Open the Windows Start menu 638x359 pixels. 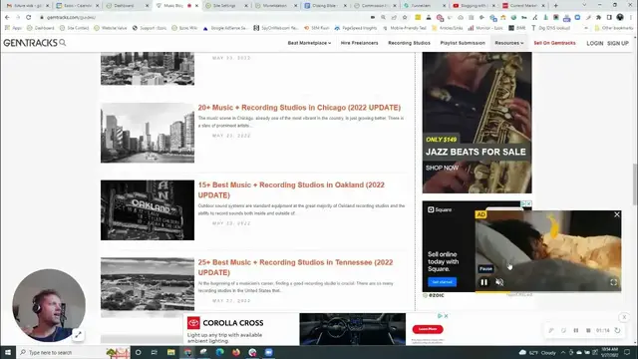pos(8,352)
